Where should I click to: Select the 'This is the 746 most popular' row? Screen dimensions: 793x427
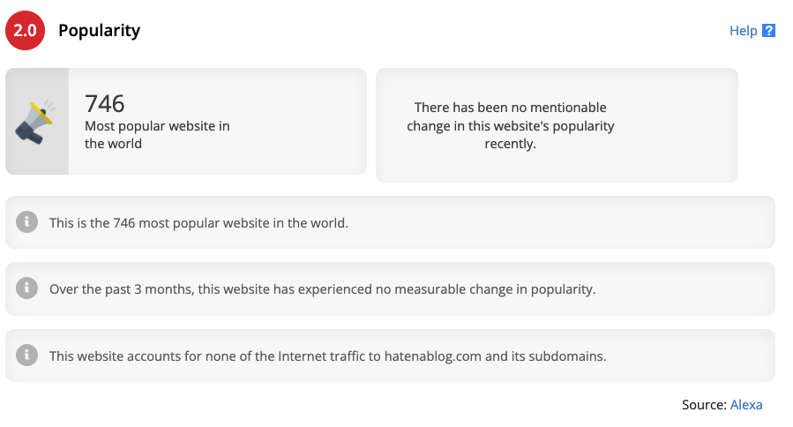[390, 222]
